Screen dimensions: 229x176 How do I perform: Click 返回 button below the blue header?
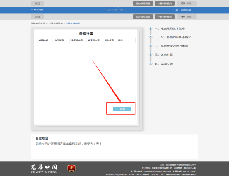click(37, 17)
